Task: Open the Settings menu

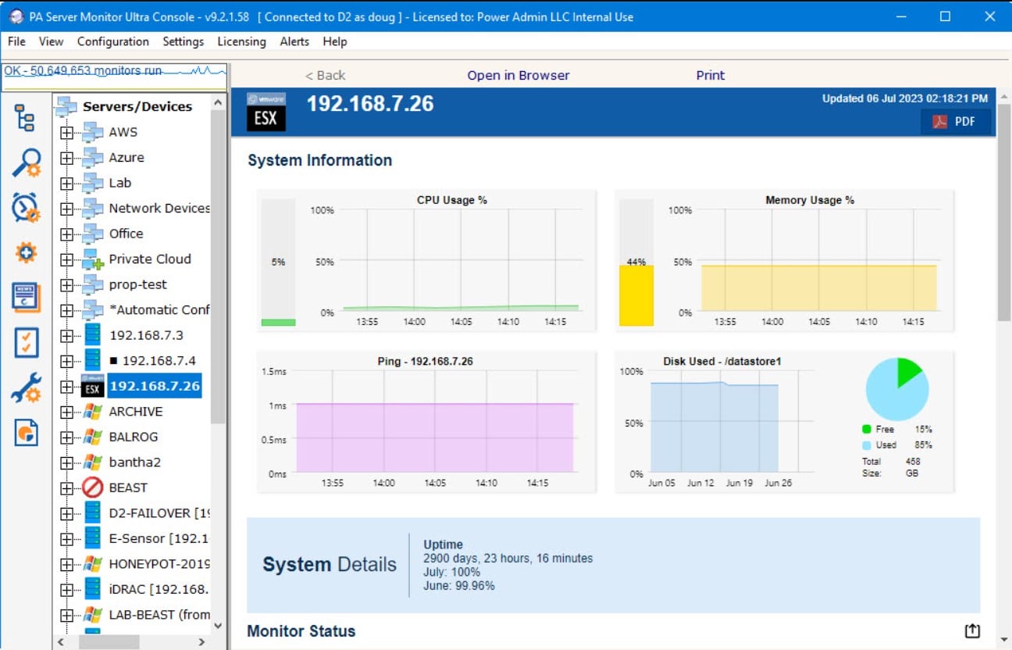Action: click(184, 41)
